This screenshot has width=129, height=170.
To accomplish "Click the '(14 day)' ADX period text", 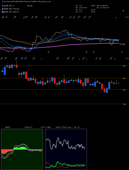I will pos(68,127).
